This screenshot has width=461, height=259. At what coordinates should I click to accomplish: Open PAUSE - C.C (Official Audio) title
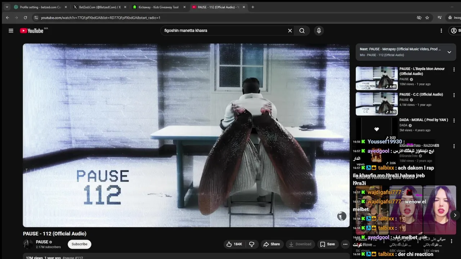coord(421,95)
